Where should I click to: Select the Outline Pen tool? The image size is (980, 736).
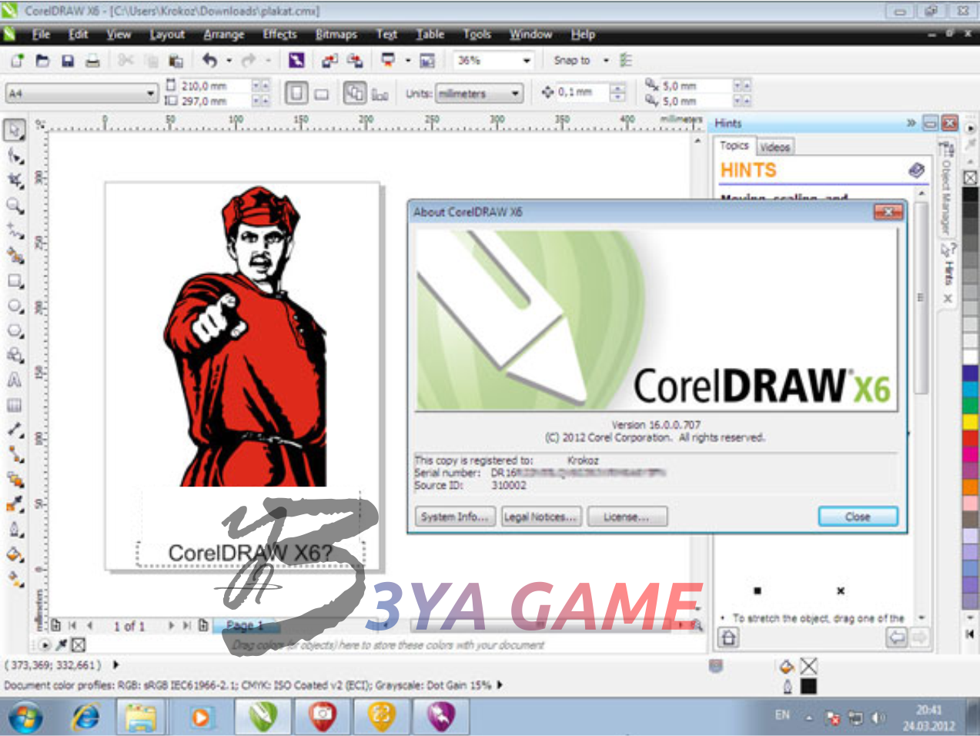tap(15, 529)
